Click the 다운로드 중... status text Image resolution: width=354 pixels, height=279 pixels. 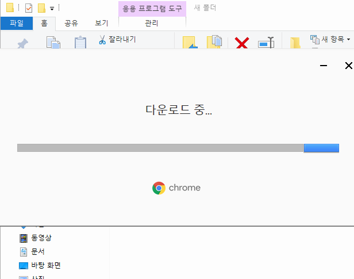pyautogui.click(x=178, y=110)
